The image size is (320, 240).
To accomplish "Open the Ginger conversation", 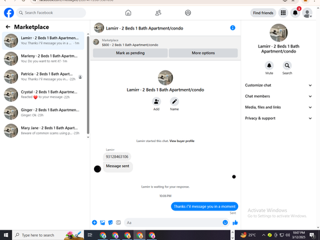I will 44,113.
